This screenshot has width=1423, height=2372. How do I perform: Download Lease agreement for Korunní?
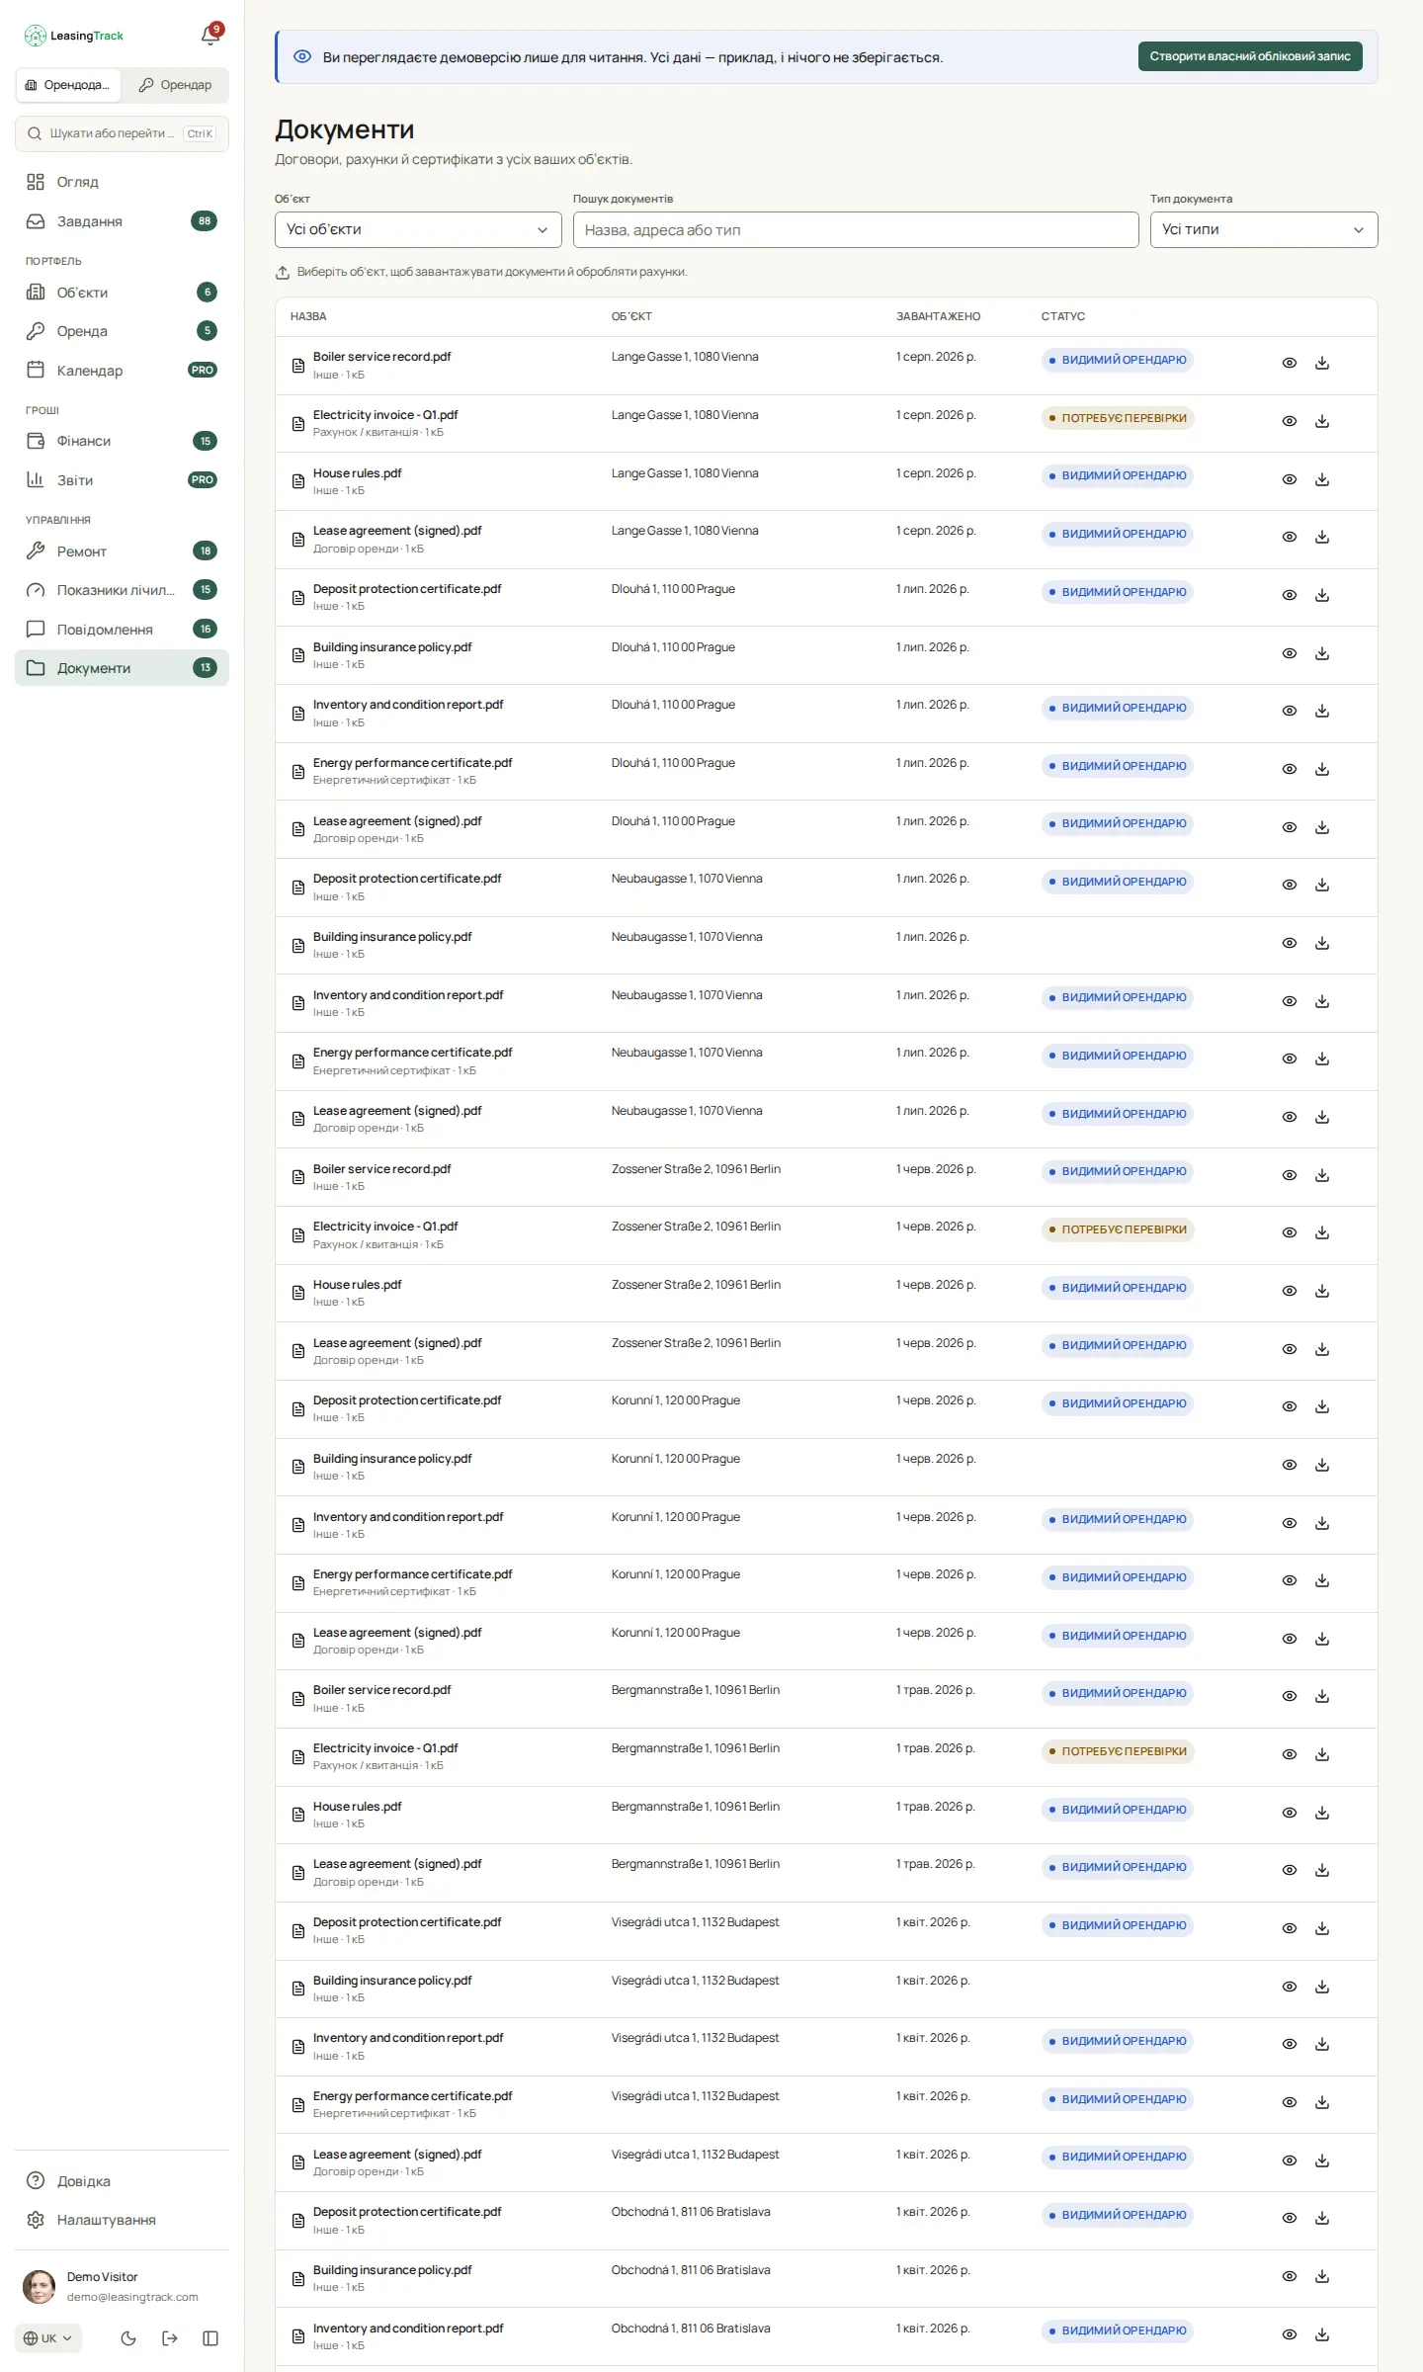1321,1639
